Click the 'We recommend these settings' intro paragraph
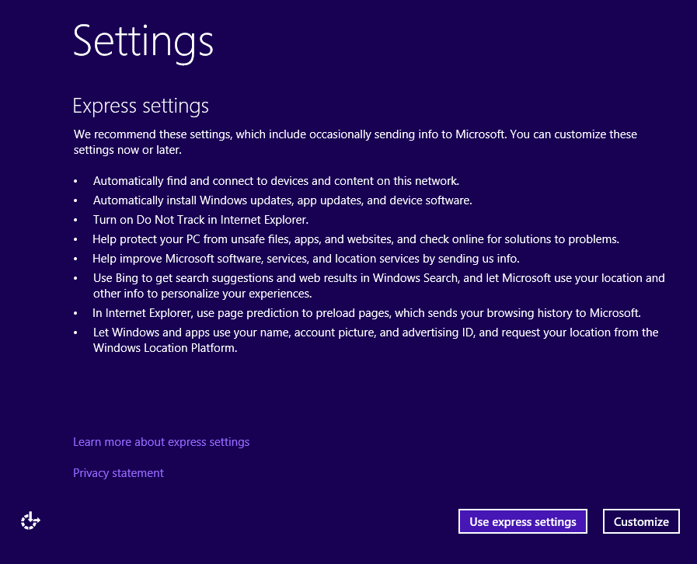The width and height of the screenshot is (697, 564). [355, 134]
